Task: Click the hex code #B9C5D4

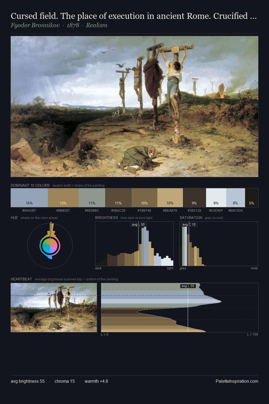Action: point(235,211)
